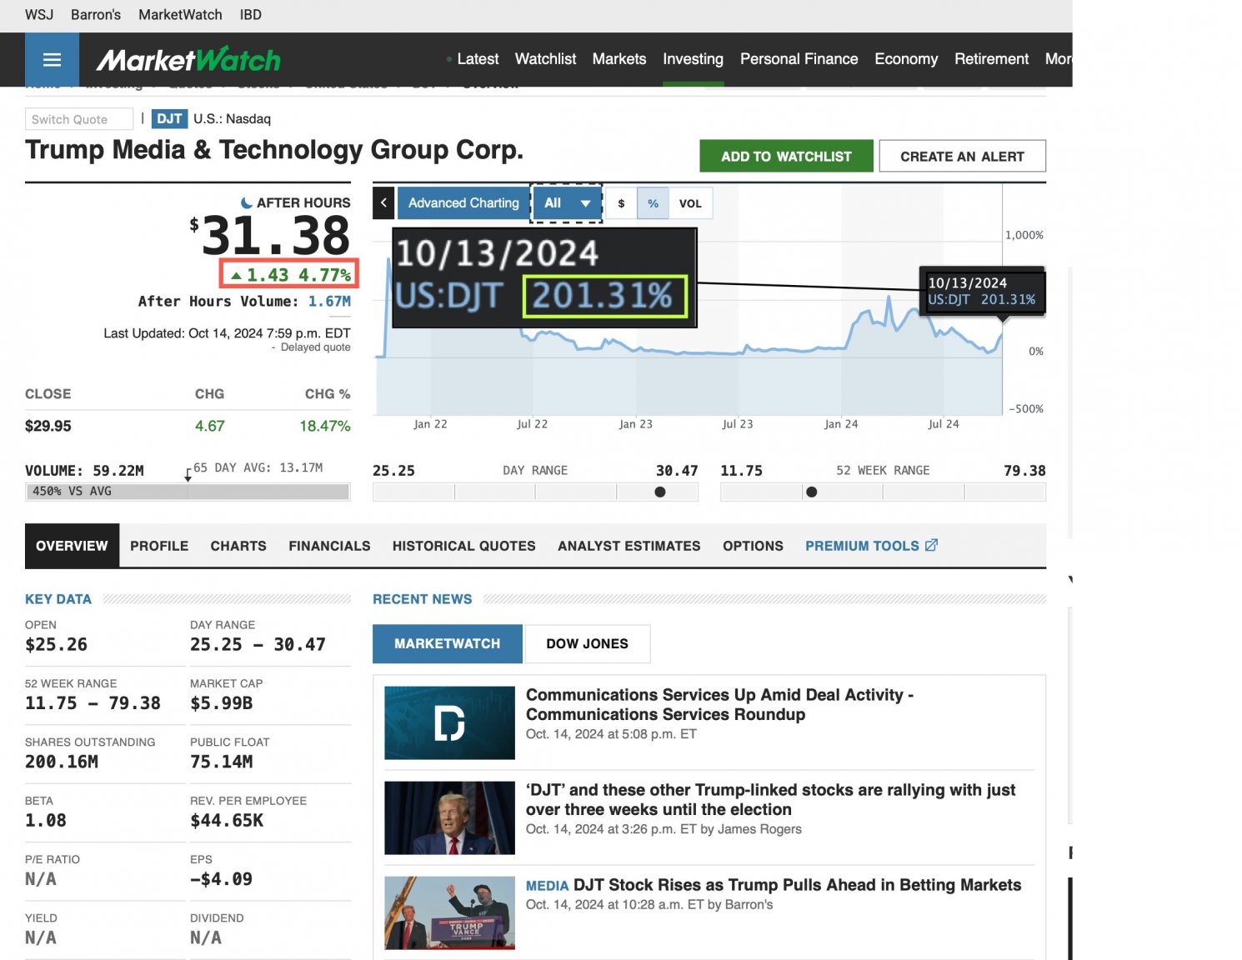Viewport: 1242px width, 960px height.
Task: Click the Public Float value 75.14M
Action: coord(221,762)
